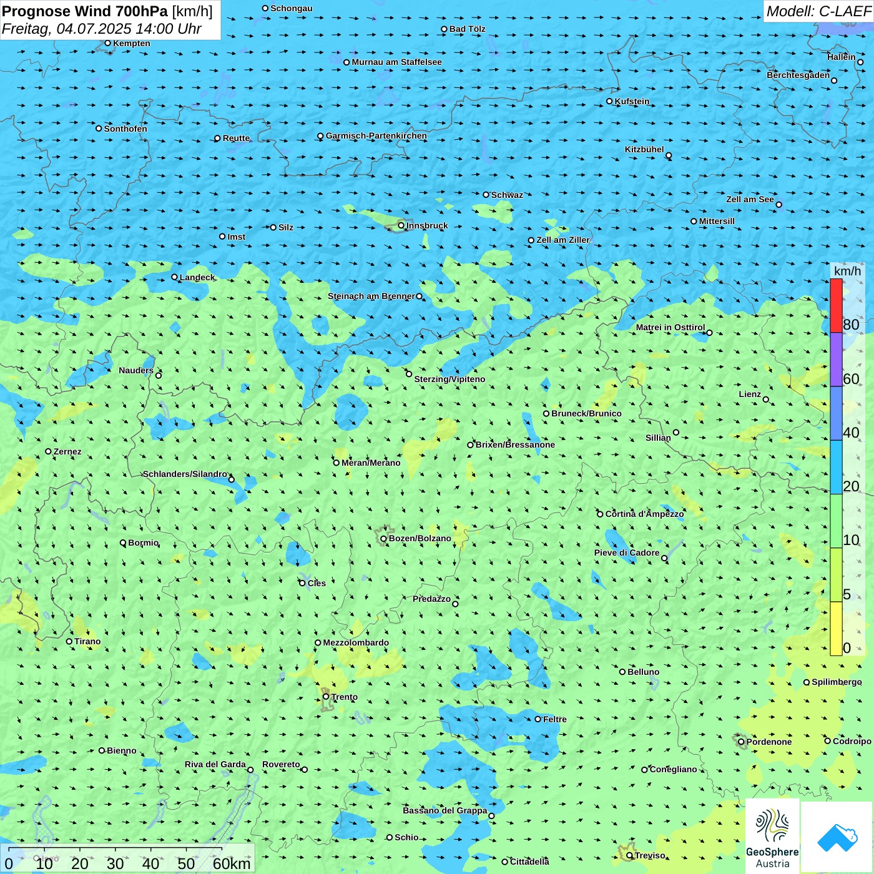
Task: Click the 'km/h' legend unit label
Action: point(848,271)
